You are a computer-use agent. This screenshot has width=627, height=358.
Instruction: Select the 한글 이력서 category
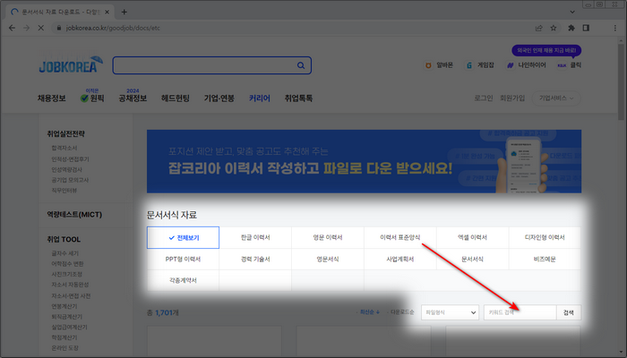click(255, 238)
